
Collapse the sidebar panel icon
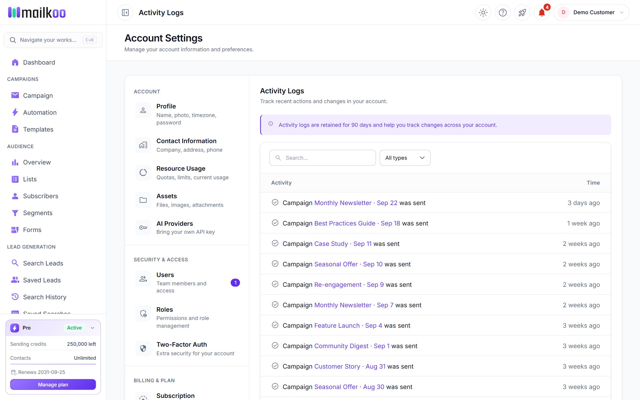tap(125, 12)
